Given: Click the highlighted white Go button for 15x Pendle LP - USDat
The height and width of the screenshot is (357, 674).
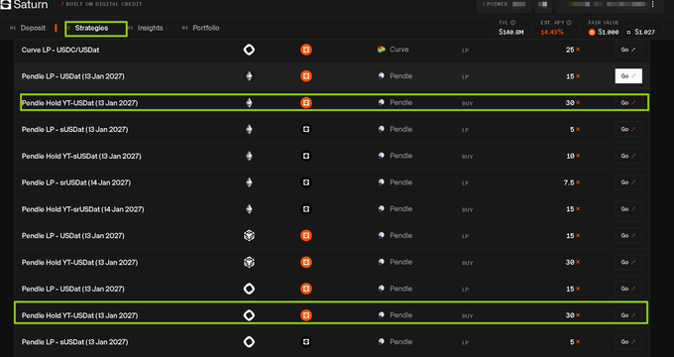Looking at the screenshot, I should click(628, 76).
